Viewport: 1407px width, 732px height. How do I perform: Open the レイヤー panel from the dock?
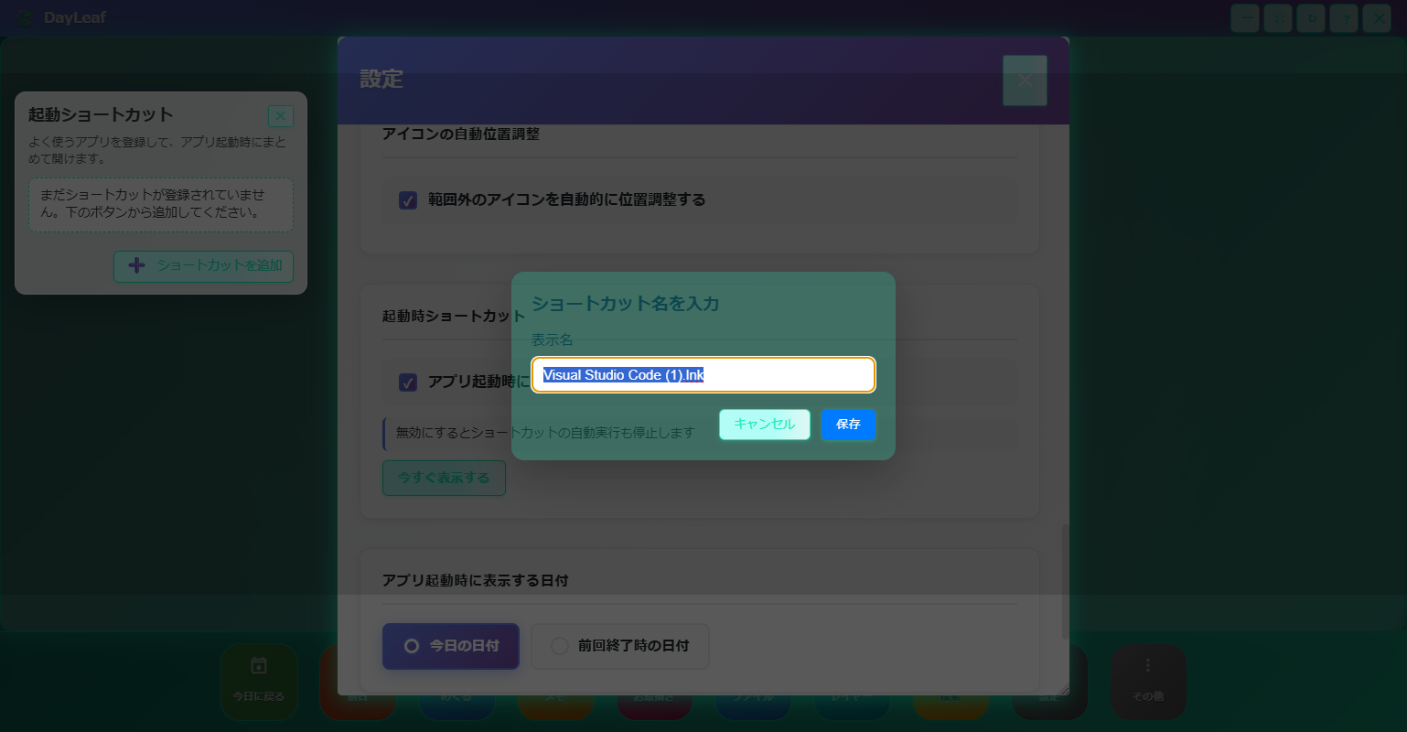pos(852,682)
